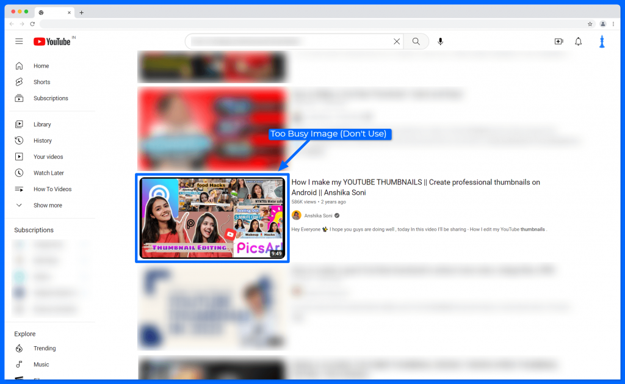Open Subscriptions in the sidebar

pos(51,98)
